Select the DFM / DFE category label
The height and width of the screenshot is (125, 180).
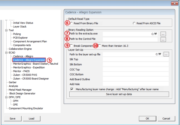15,97
